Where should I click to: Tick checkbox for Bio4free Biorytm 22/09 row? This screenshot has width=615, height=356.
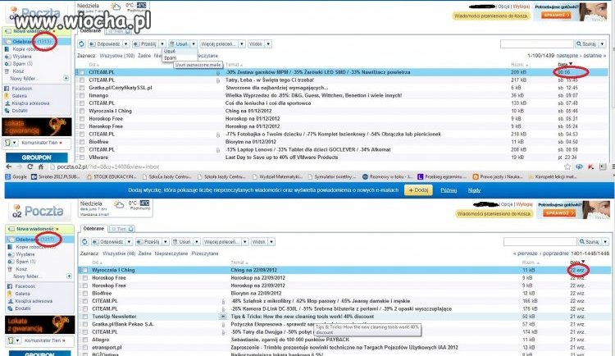coord(85,293)
